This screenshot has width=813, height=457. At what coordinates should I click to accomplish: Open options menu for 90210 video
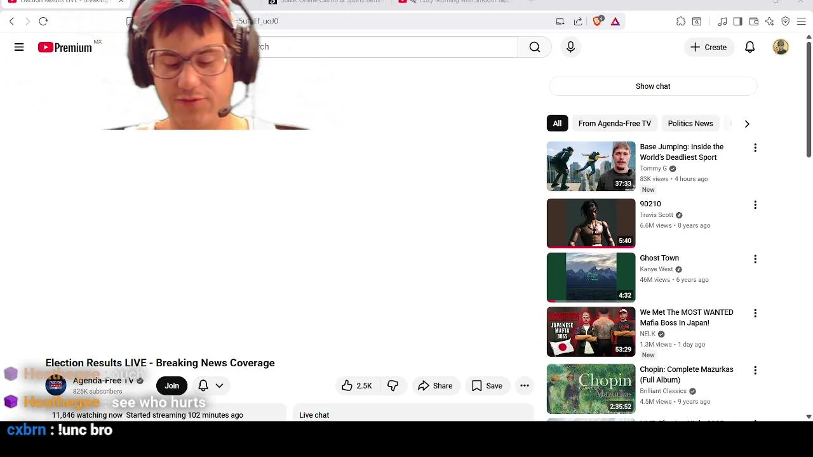(755, 205)
